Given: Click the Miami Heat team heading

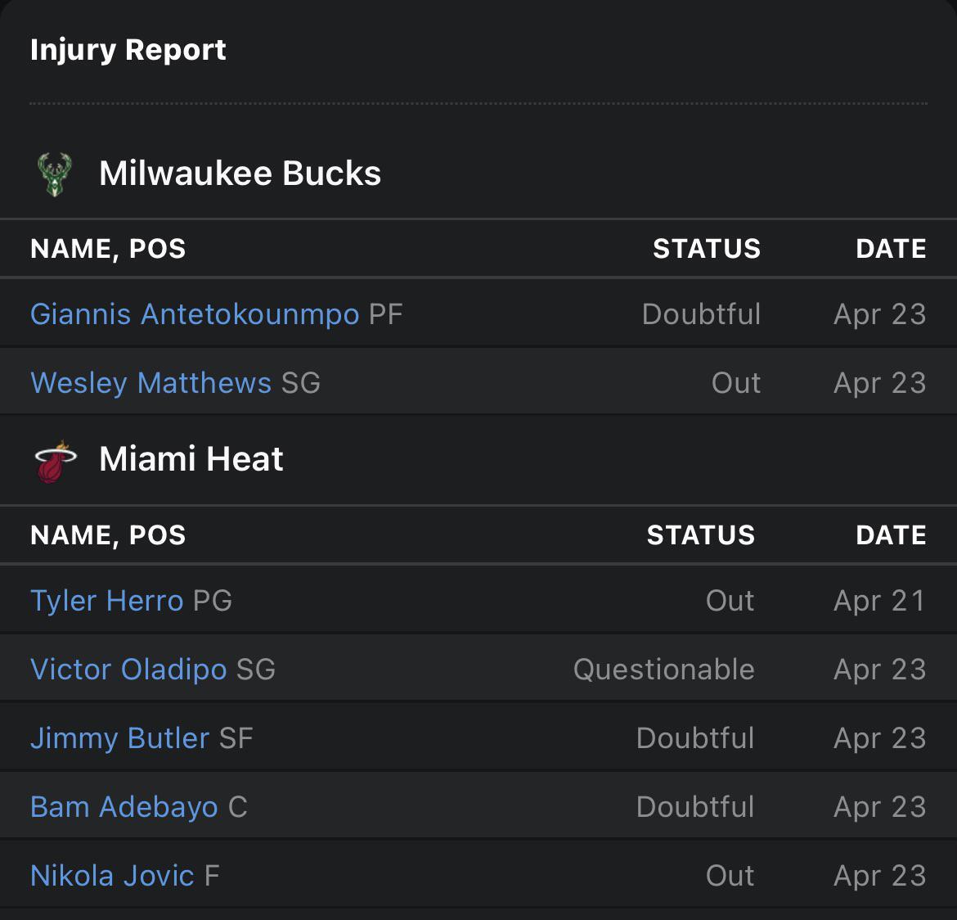Looking at the screenshot, I should 191,459.
